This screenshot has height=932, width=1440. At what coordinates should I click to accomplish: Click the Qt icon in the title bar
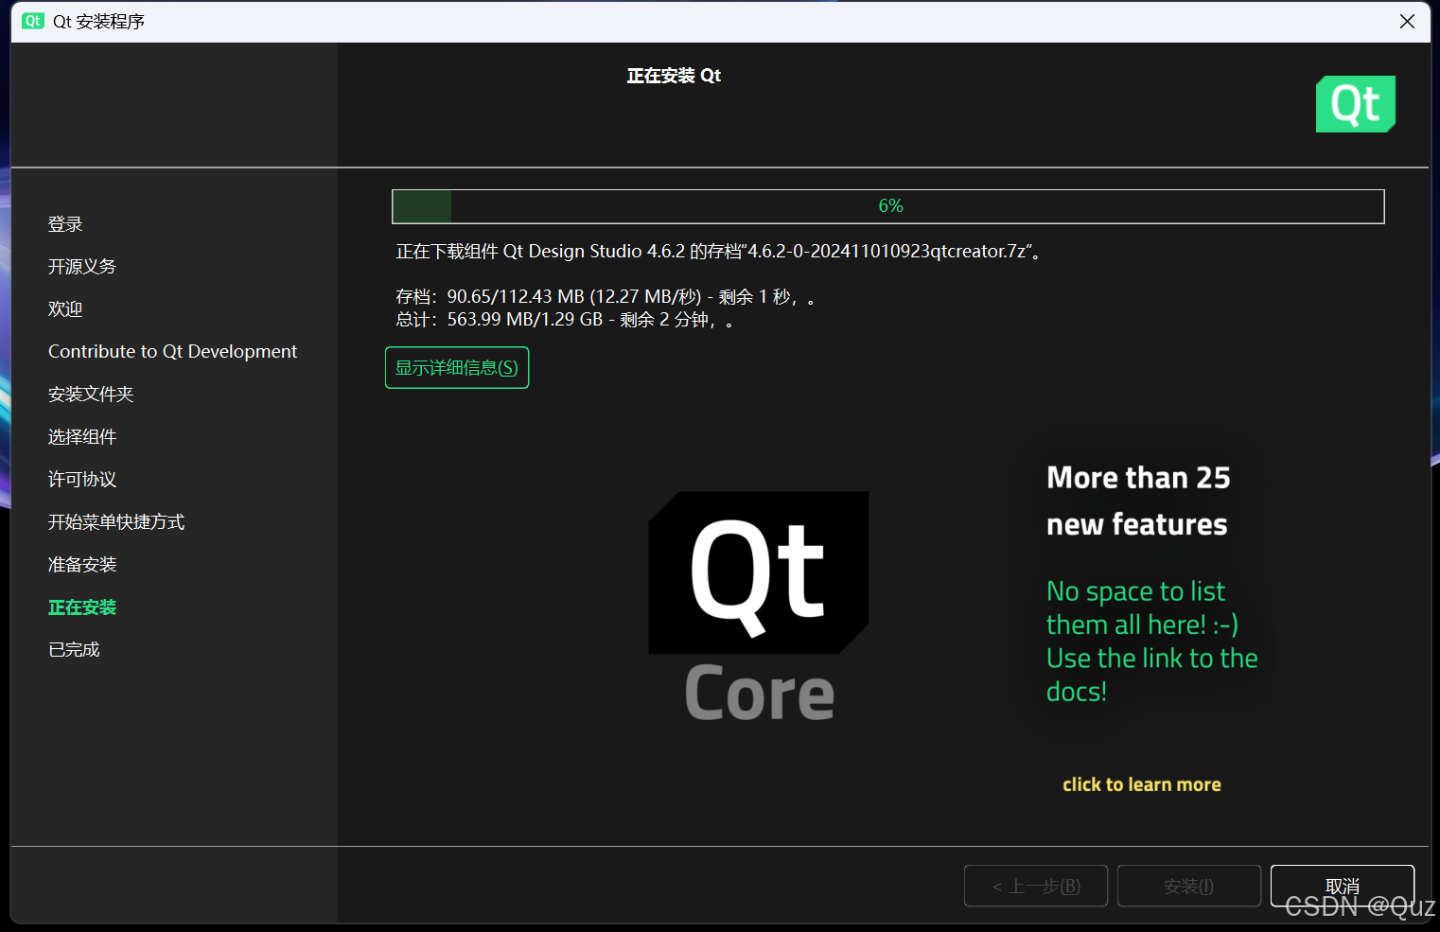(x=32, y=20)
